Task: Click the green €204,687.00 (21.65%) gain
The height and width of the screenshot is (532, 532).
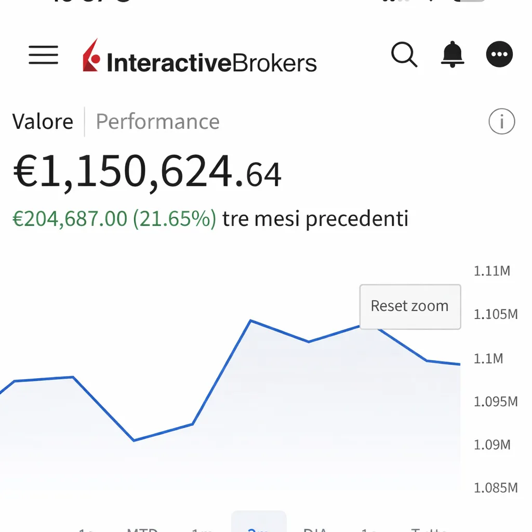Action: (114, 219)
